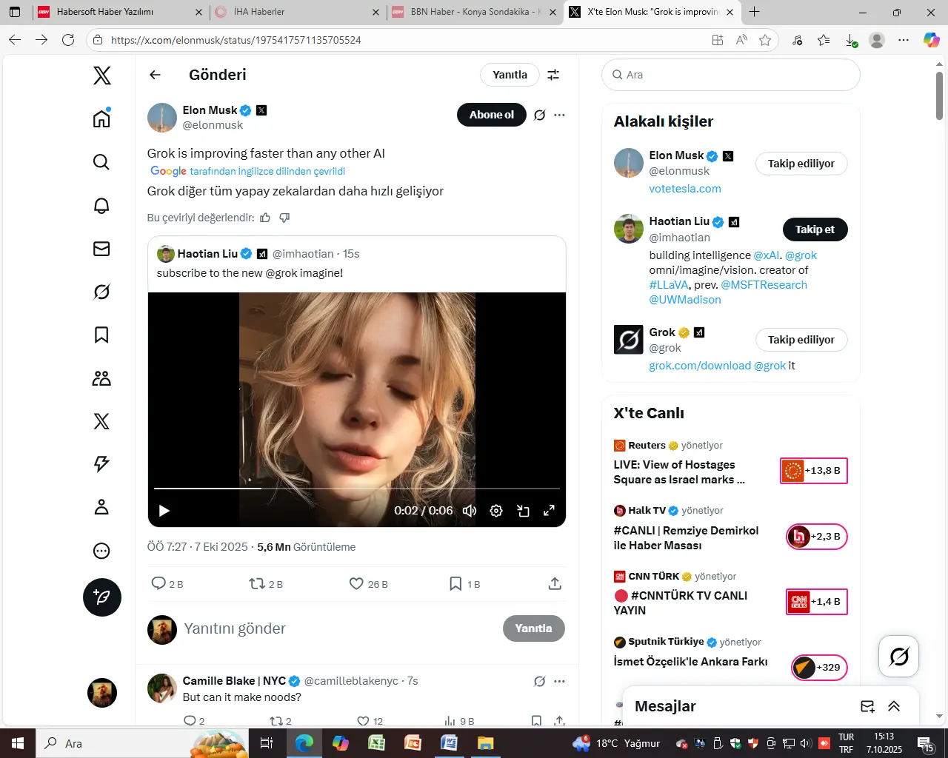Open Grok from the left sidebar

click(x=101, y=292)
